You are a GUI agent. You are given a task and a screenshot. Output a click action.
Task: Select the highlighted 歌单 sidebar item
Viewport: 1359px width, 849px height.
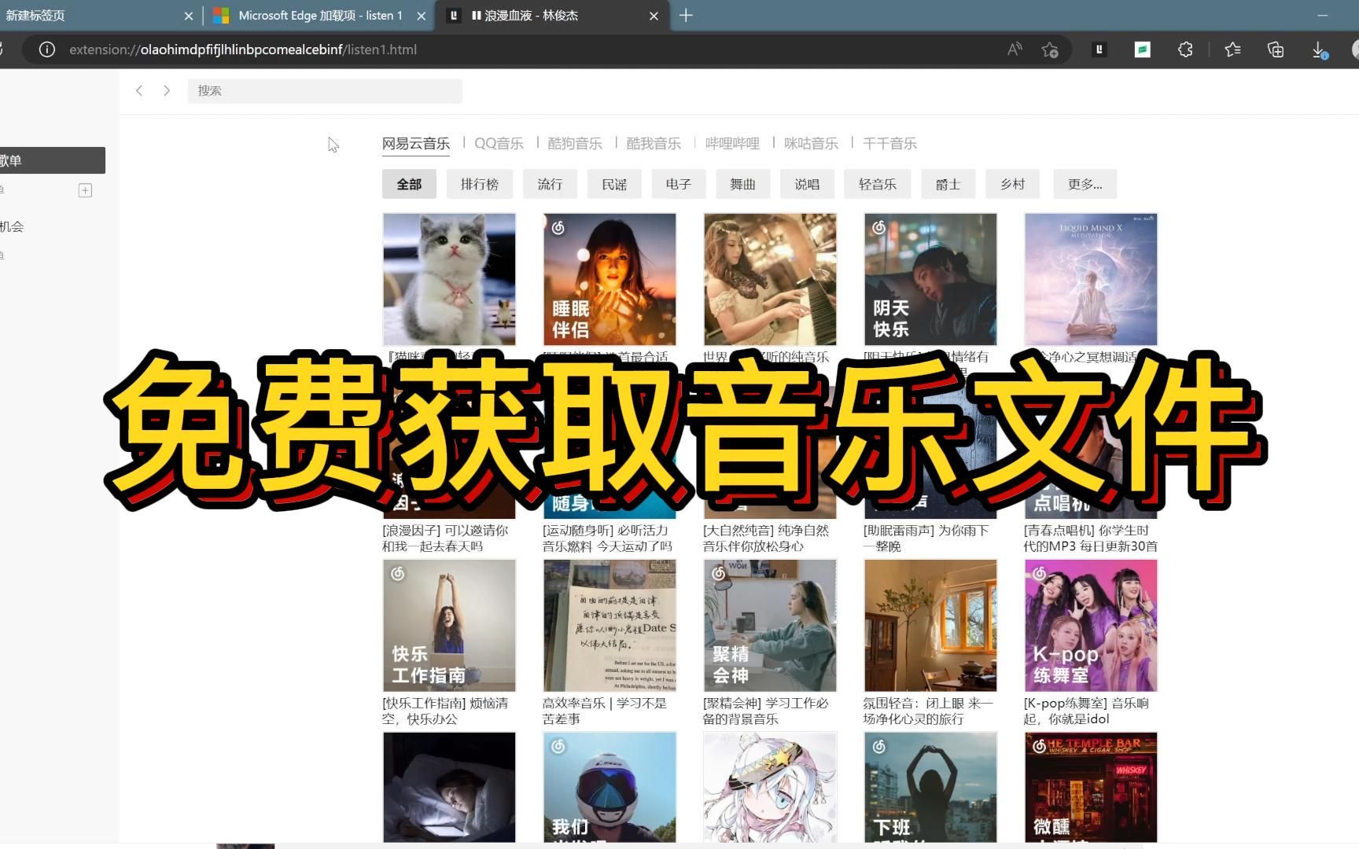[53, 160]
